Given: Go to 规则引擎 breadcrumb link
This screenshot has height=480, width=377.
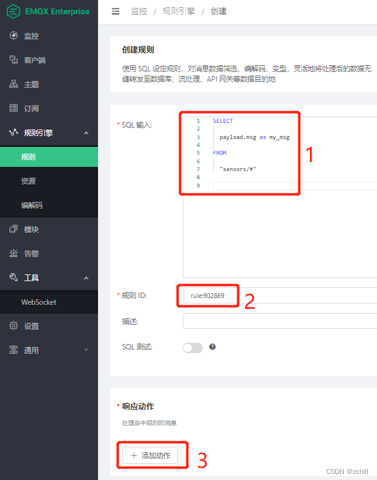Looking at the screenshot, I should (x=179, y=11).
